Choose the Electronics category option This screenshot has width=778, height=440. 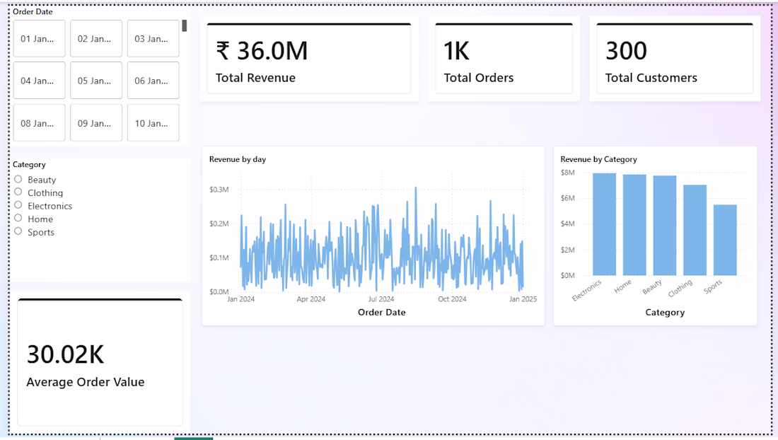(18, 205)
